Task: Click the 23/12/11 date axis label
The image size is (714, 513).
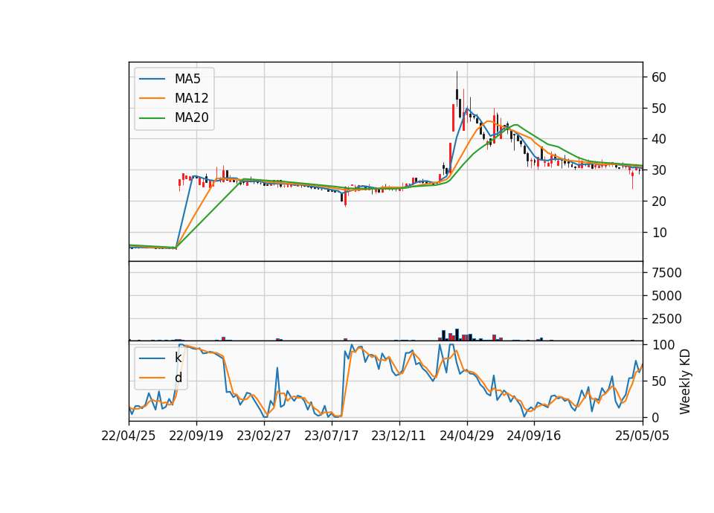Action: point(399,436)
